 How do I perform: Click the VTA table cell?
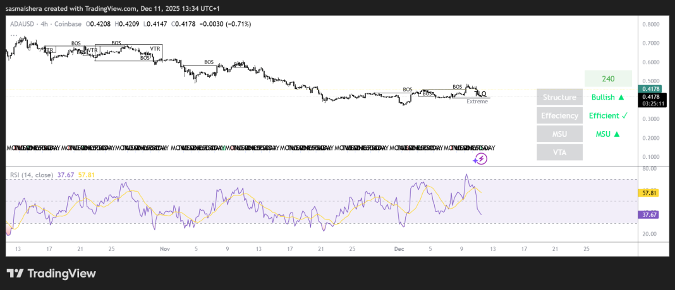pyautogui.click(x=559, y=152)
